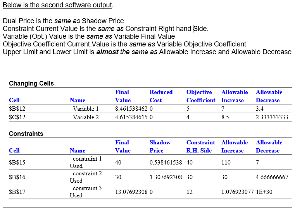Click the cell reference $C$12
This screenshot has width=295, height=209.
(17, 117)
